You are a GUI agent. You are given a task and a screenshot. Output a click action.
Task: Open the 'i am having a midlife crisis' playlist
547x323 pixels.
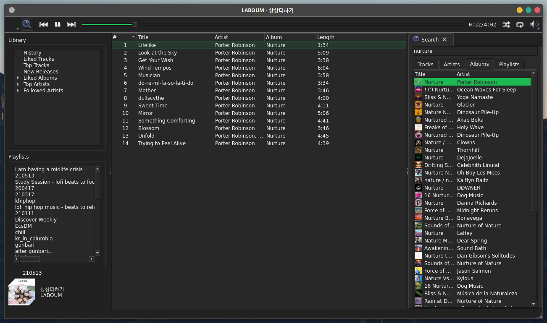coord(49,169)
